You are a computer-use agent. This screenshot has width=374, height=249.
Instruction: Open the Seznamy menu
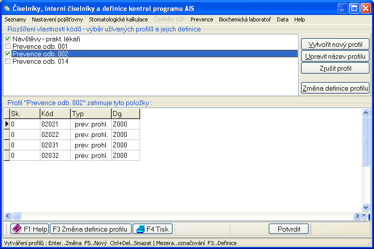(15, 19)
